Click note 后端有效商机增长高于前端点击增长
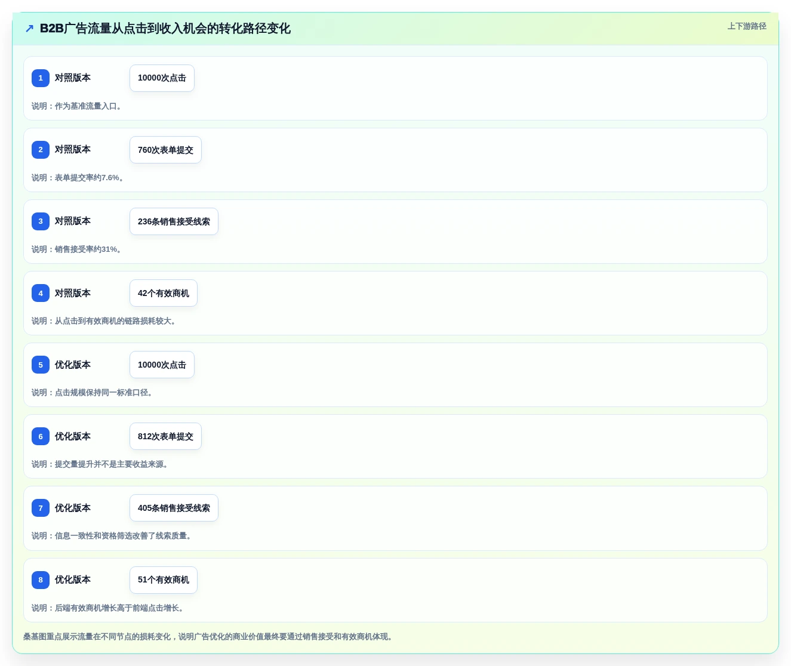 109,608
